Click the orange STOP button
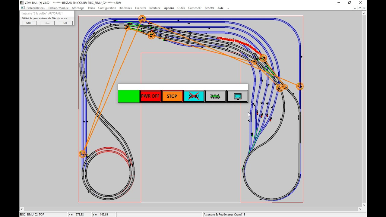The height and width of the screenshot is (217, 386). point(172,96)
